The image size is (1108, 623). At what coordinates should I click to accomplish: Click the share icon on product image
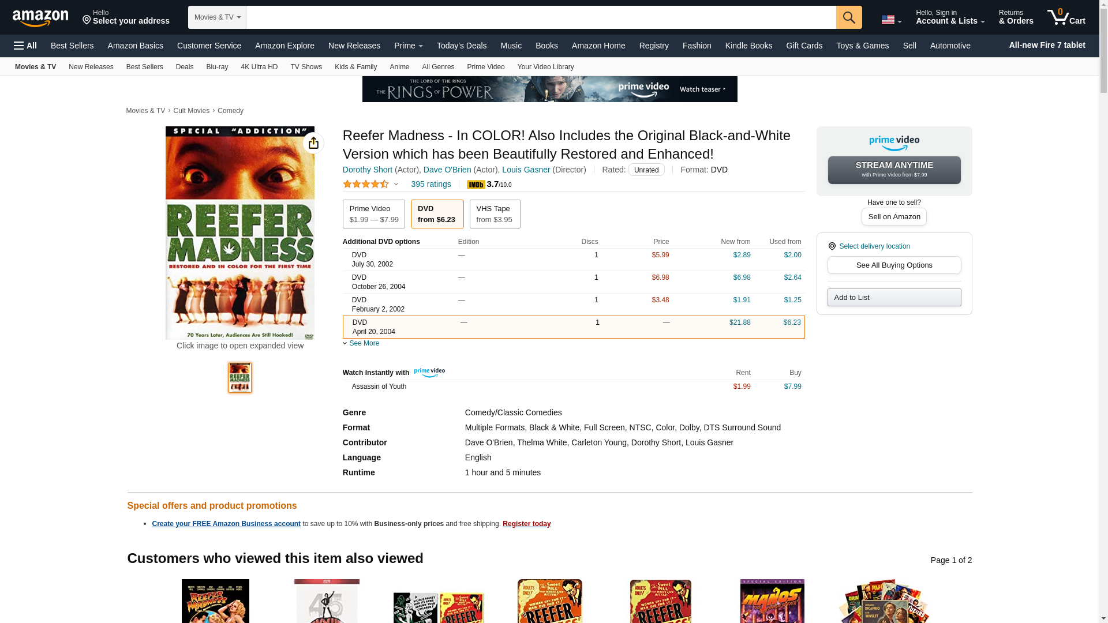pyautogui.click(x=313, y=143)
